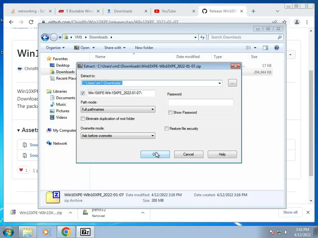Toggle the Explorer preview pane icon
This screenshot has width=318, height=238.
pyautogui.click(x=265, y=48)
